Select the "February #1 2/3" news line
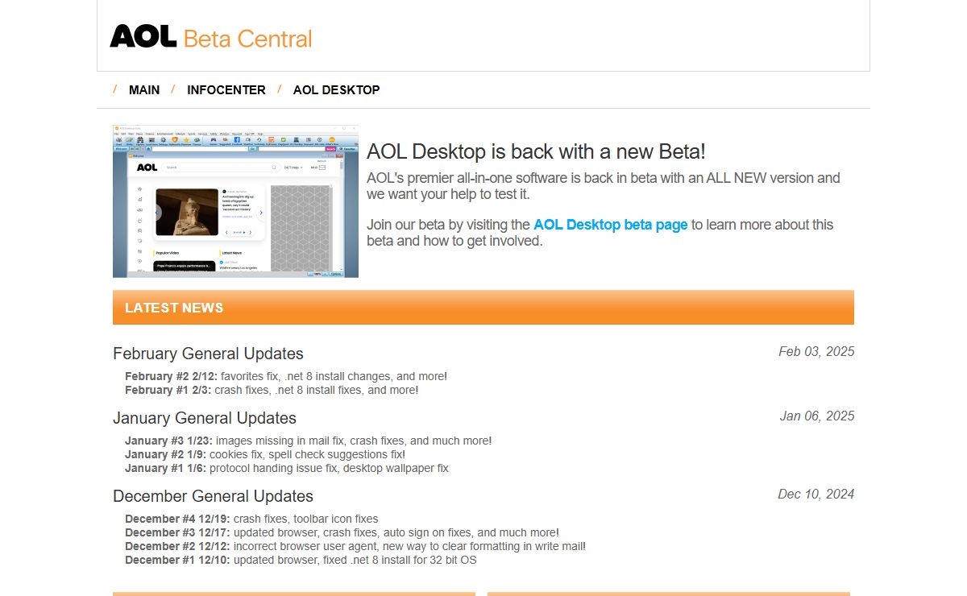Image resolution: width=967 pixels, height=596 pixels. [272, 390]
